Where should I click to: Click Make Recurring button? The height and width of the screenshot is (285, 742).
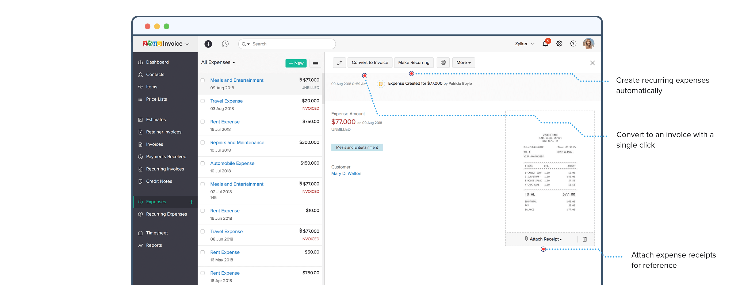tap(414, 63)
